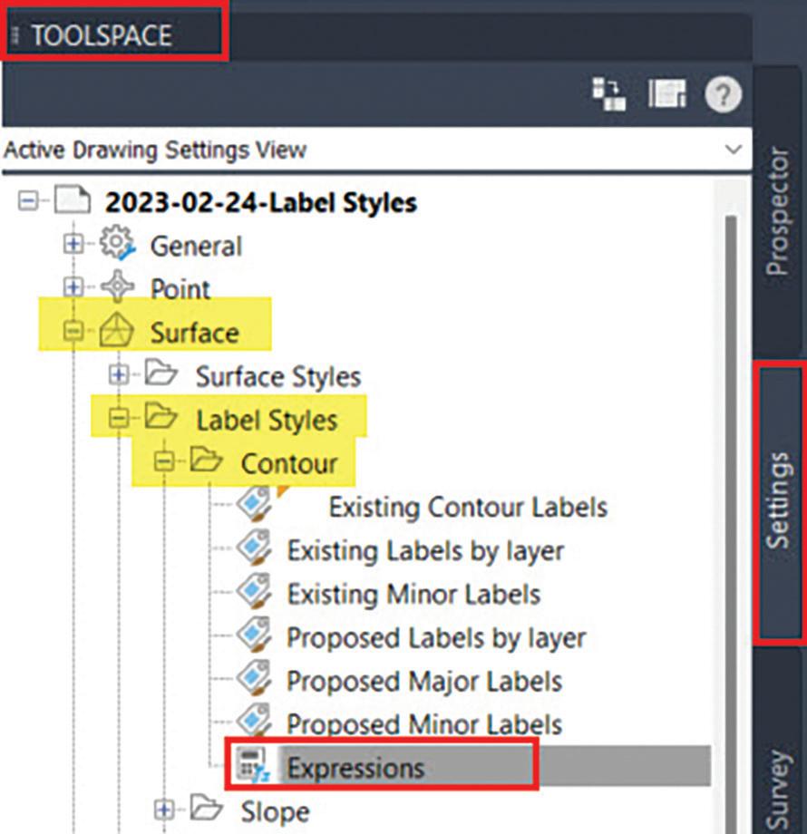
Task: Expand the Surface Styles folder
Action: coord(119,374)
